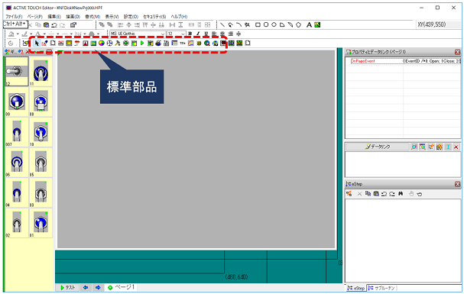Click the binoculars find icon in eStep

(401, 194)
